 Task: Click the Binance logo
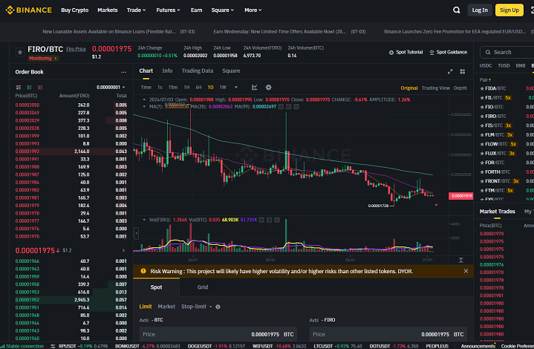29,10
